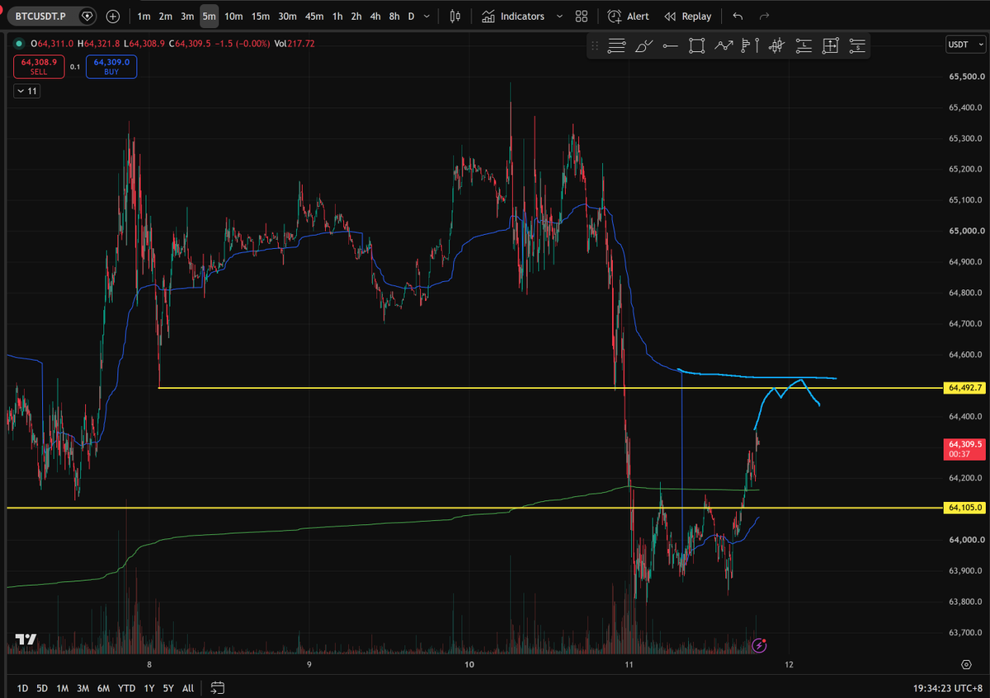Image resolution: width=990 pixels, height=698 pixels.
Task: Switch to the 45m timeframe
Action: click(x=314, y=16)
